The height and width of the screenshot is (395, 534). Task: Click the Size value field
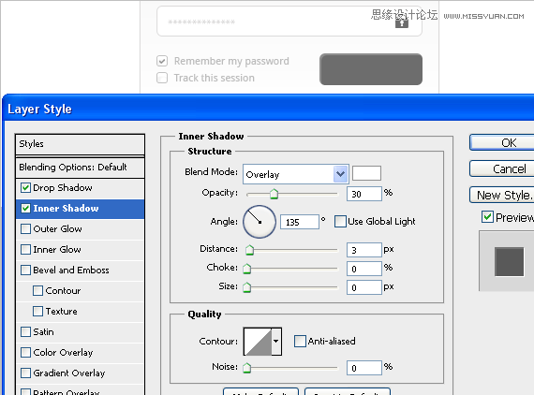pos(364,287)
